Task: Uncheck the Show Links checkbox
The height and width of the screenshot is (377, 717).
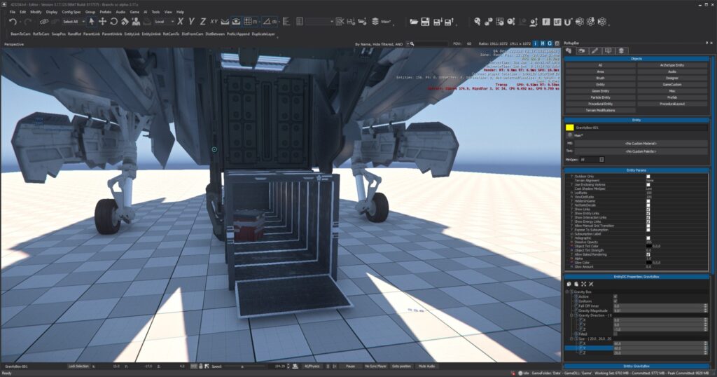Action: tap(648, 209)
